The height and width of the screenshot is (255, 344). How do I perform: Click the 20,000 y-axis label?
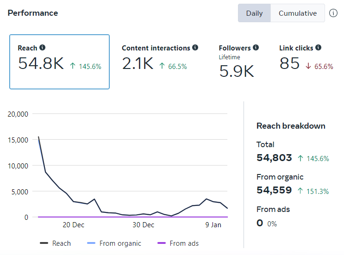point(18,114)
